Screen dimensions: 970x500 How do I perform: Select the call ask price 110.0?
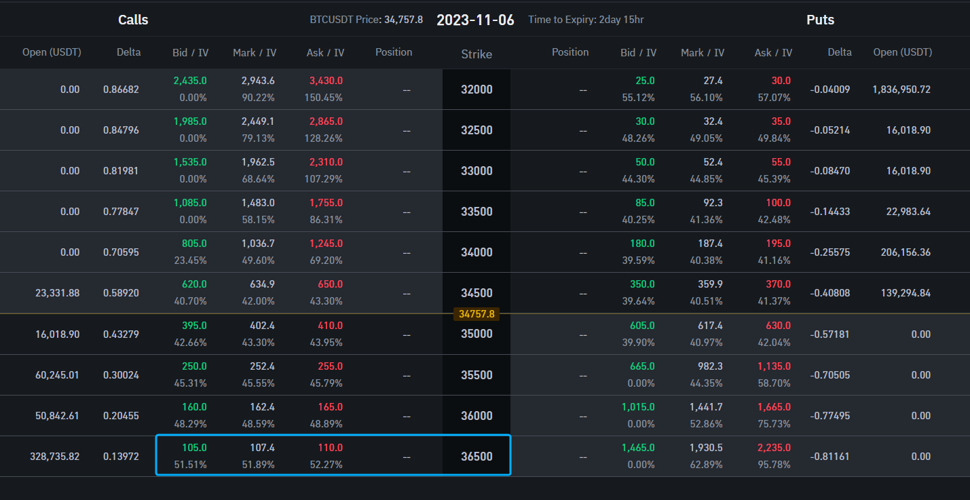tap(330, 448)
